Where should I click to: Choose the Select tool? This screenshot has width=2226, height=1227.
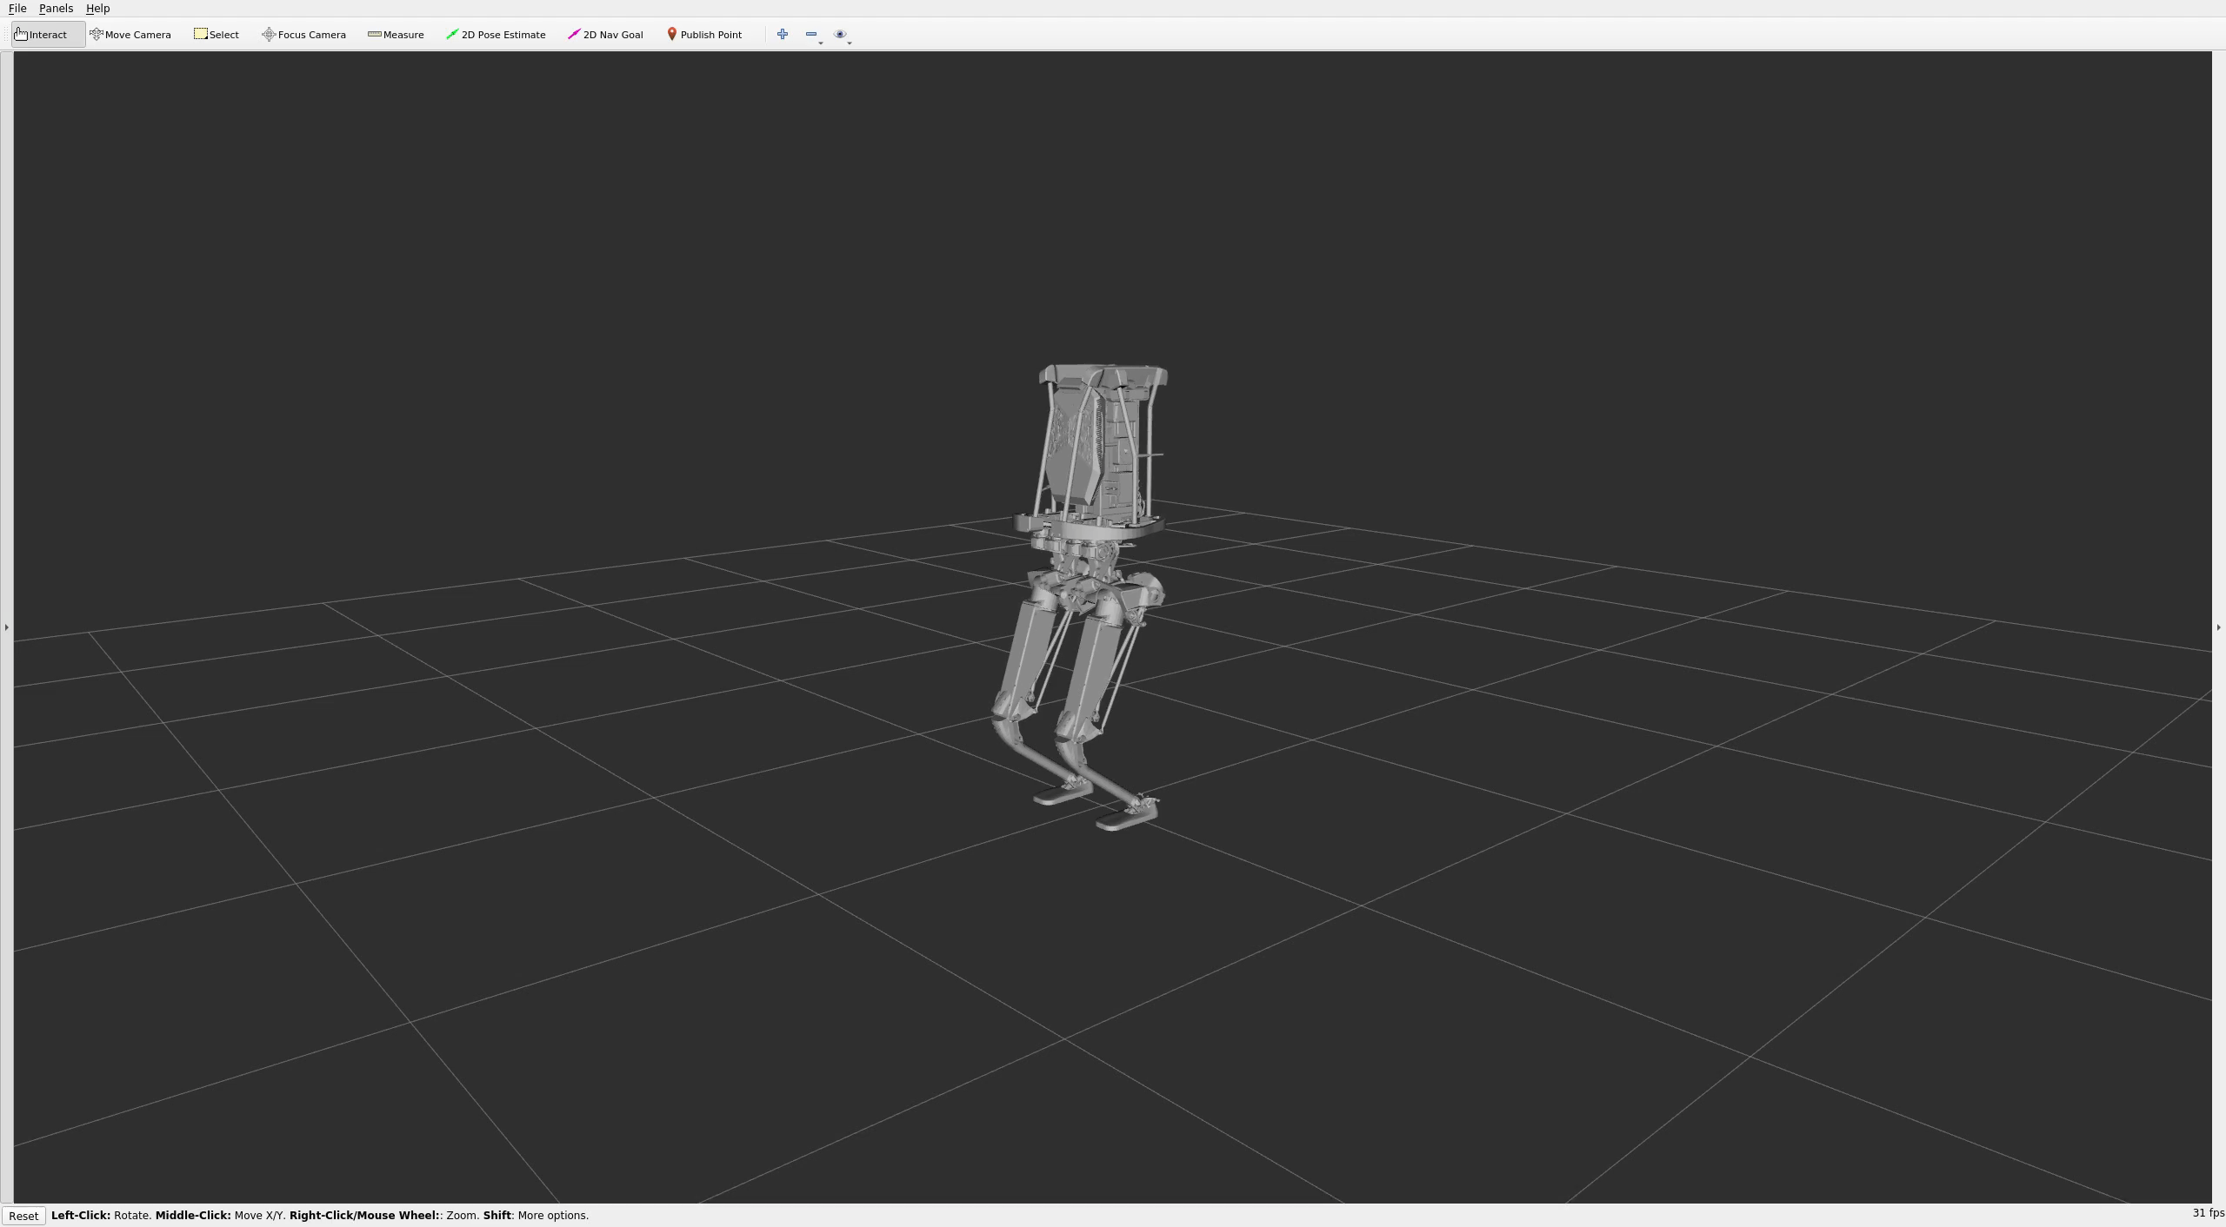217,35
